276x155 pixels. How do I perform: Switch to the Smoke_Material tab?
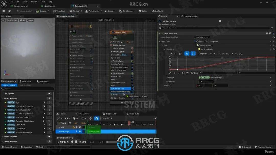[x=19, y=6]
